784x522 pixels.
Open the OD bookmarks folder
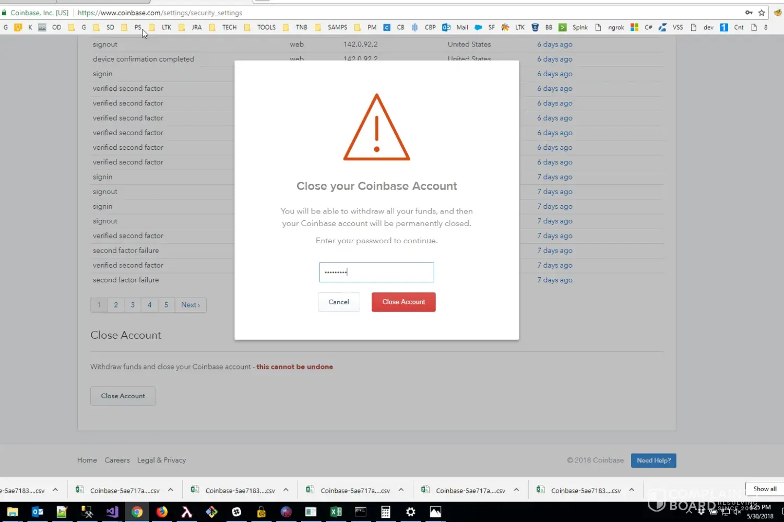50,27
